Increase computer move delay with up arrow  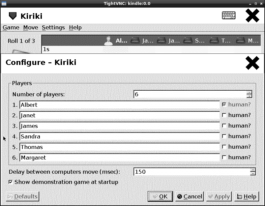(253, 170)
